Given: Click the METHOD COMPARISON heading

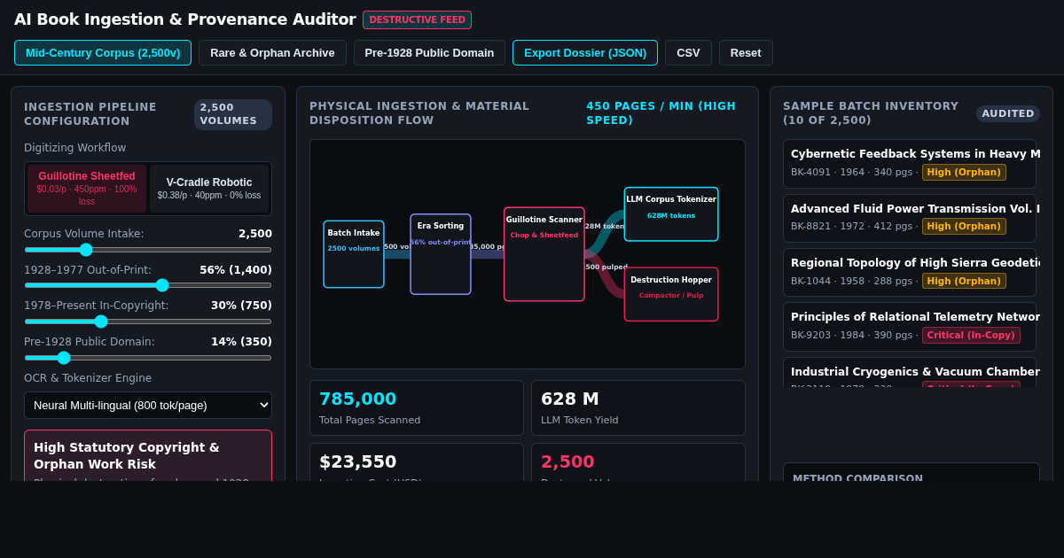Looking at the screenshot, I should (x=857, y=478).
